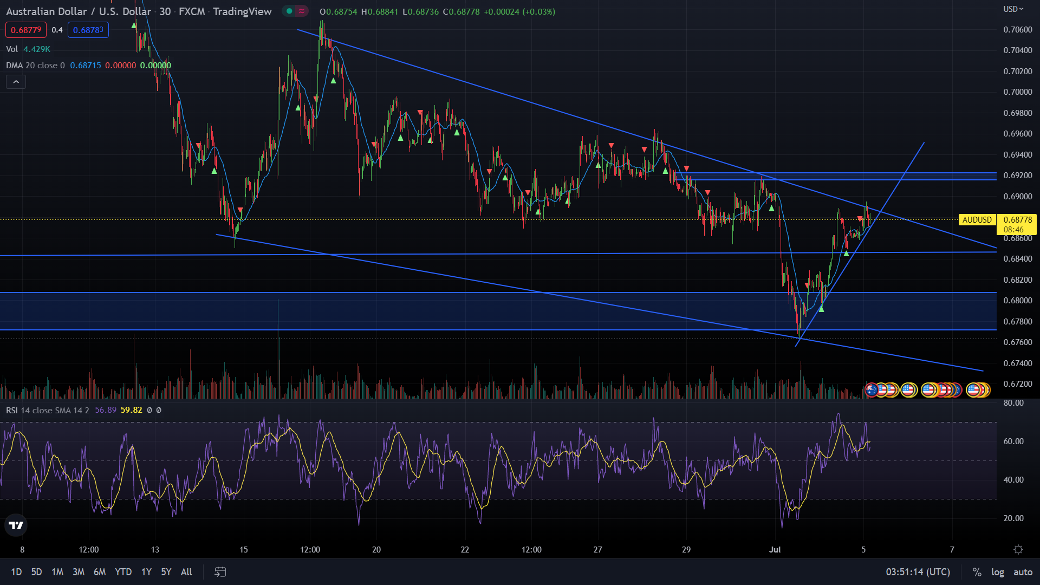Click the 0.70600 price axis label

(x=1017, y=30)
